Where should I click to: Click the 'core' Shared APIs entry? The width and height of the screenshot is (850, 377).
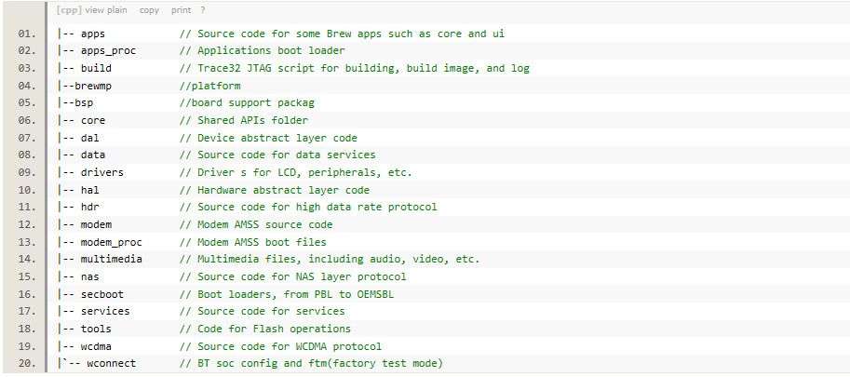pyautogui.click(x=93, y=120)
